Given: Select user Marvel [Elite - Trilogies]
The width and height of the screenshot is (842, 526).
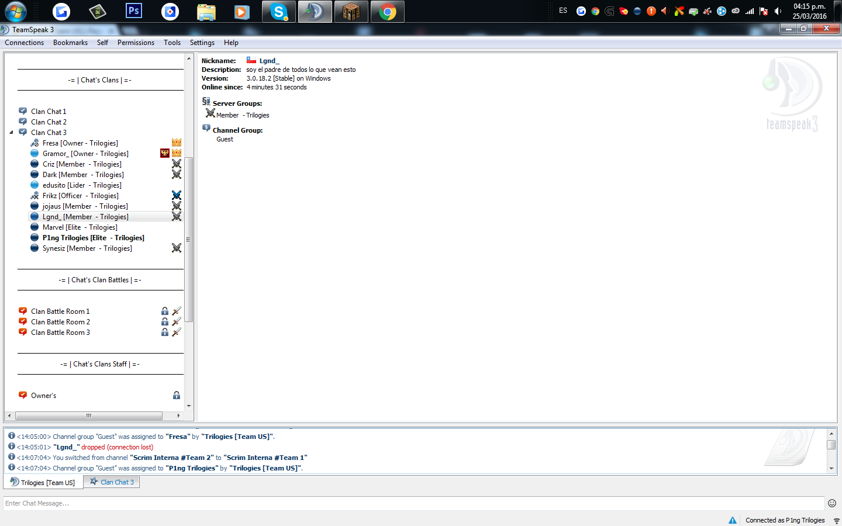Looking at the screenshot, I should tap(80, 227).
